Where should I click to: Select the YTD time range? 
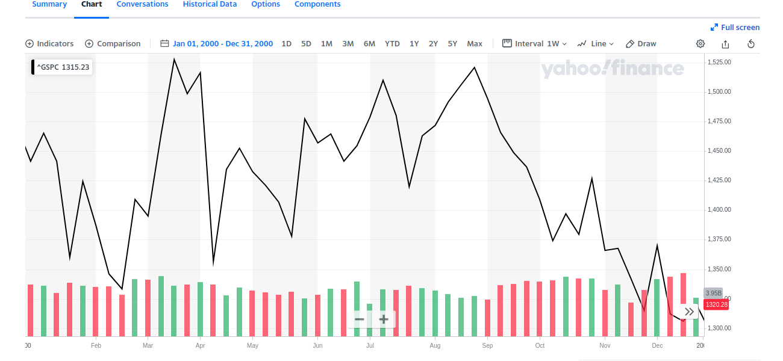click(x=392, y=44)
